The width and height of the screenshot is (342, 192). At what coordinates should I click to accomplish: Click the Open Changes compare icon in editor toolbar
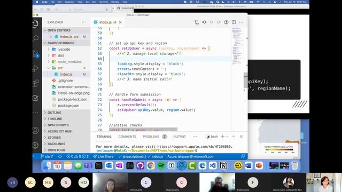(197, 22)
